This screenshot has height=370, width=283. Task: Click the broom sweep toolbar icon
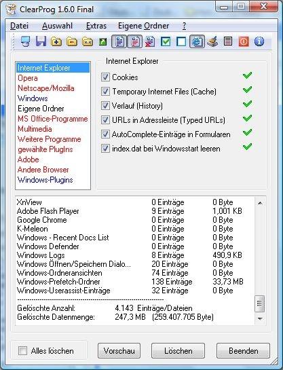(x=212, y=41)
